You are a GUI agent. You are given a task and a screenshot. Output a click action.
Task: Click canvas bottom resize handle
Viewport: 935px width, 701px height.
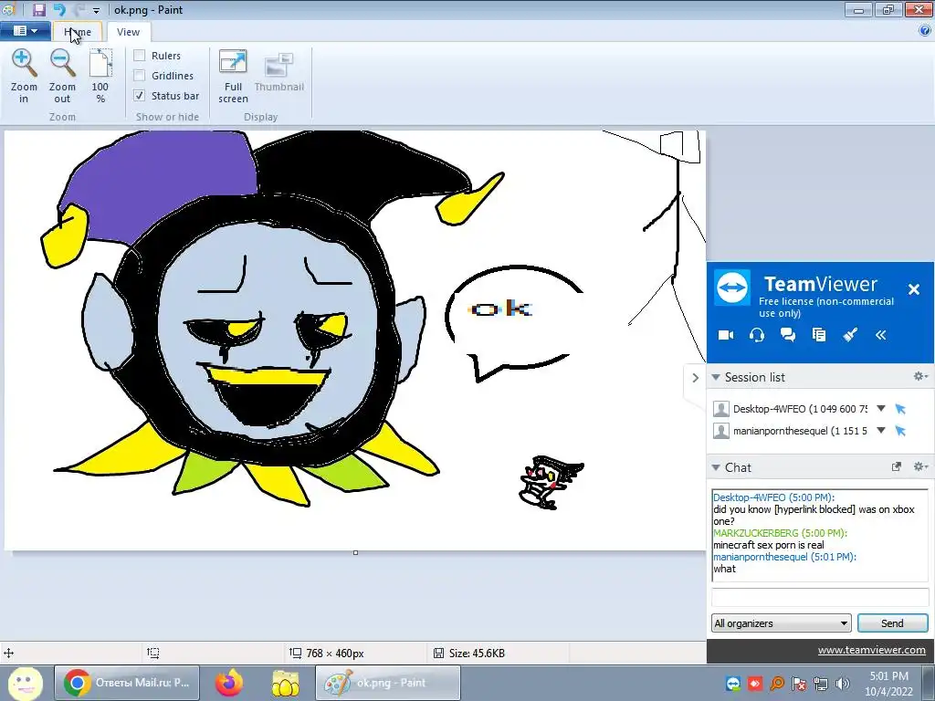pyautogui.click(x=355, y=552)
